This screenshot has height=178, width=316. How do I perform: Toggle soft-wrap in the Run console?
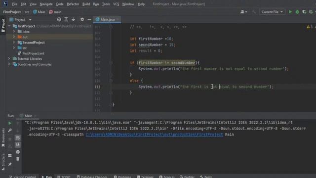(18, 137)
